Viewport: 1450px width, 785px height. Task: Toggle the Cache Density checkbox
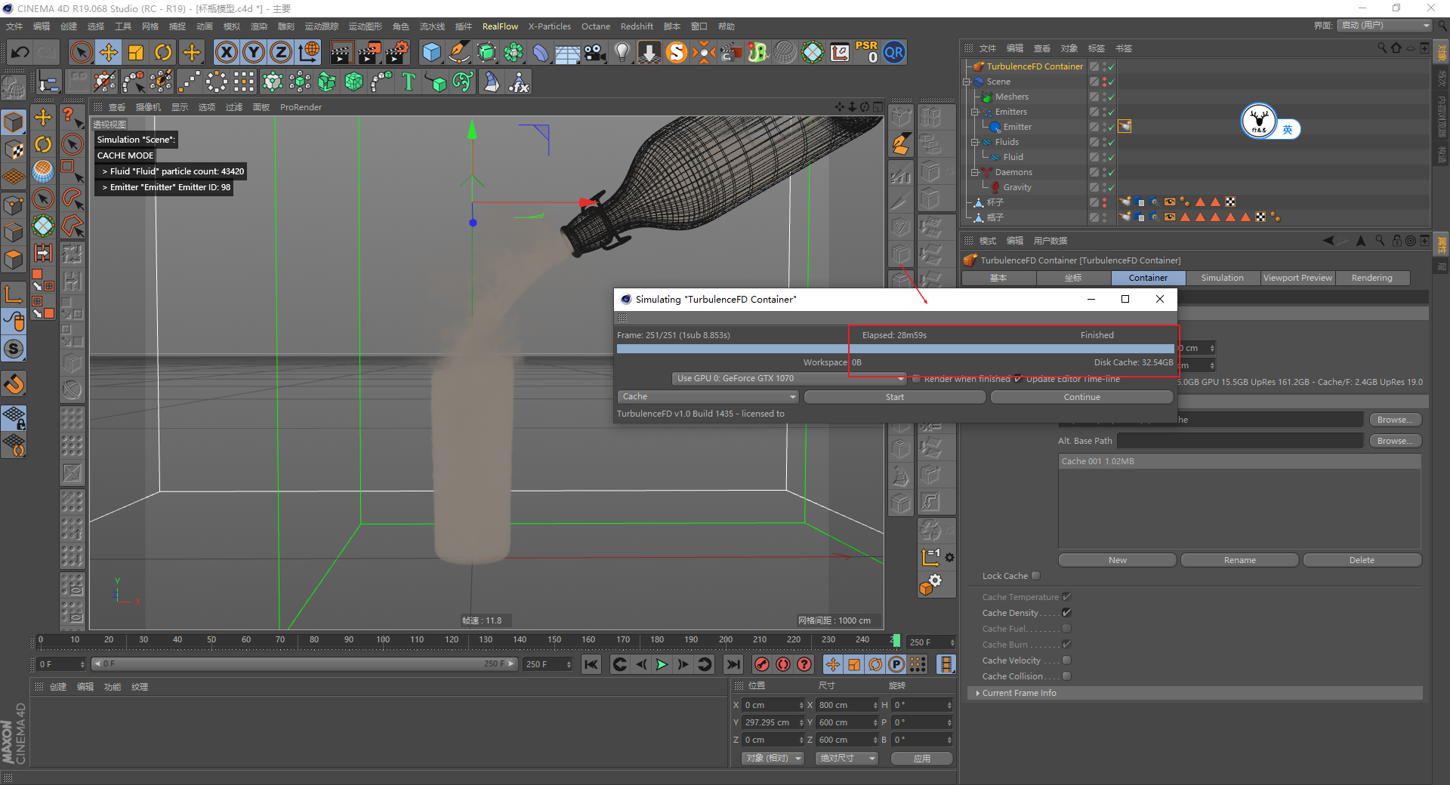tap(1066, 613)
